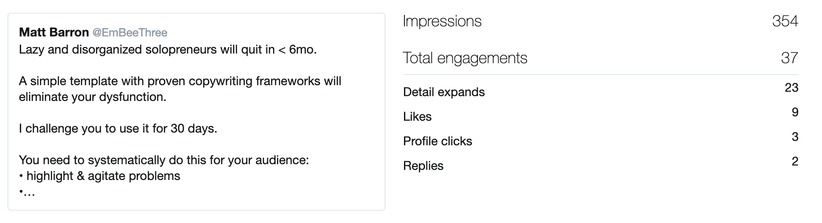The height and width of the screenshot is (223, 822).
Task: Click the 9 likes count
Action: click(795, 112)
